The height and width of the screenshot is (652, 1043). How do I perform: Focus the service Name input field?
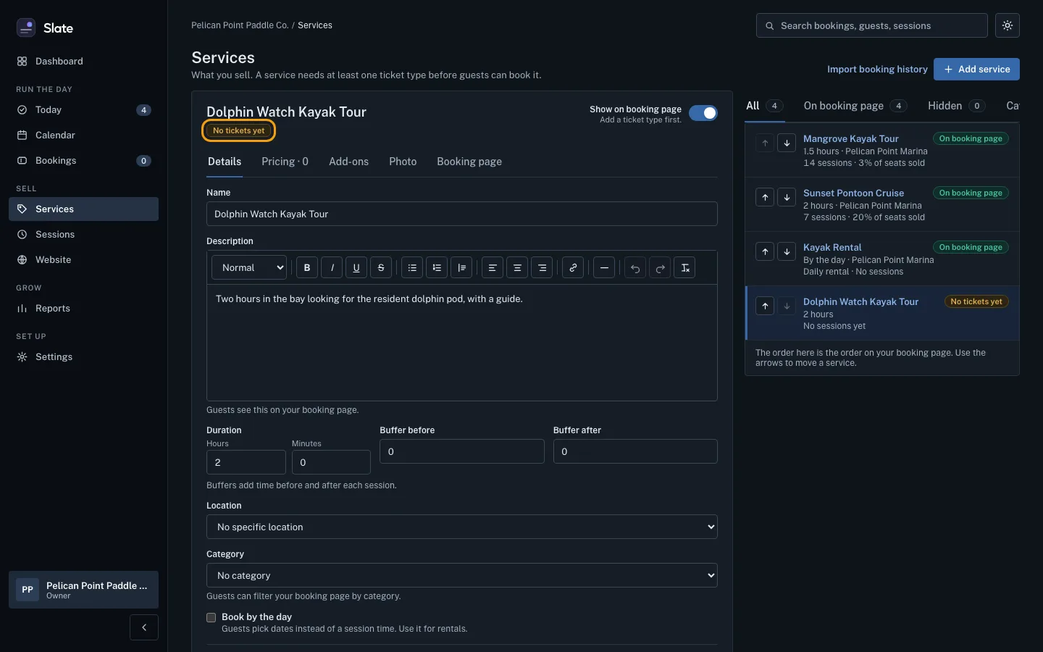(x=462, y=214)
